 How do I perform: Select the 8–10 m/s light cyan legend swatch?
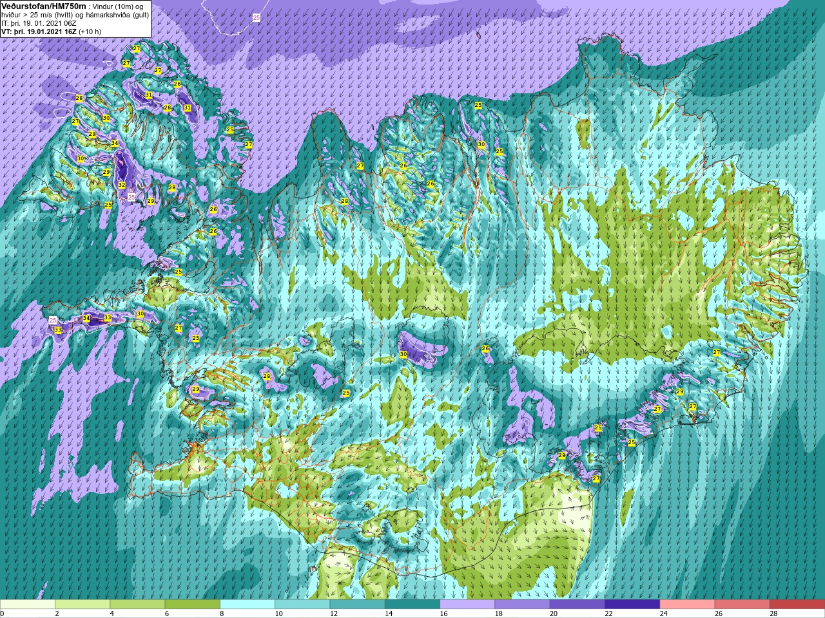pos(247,604)
